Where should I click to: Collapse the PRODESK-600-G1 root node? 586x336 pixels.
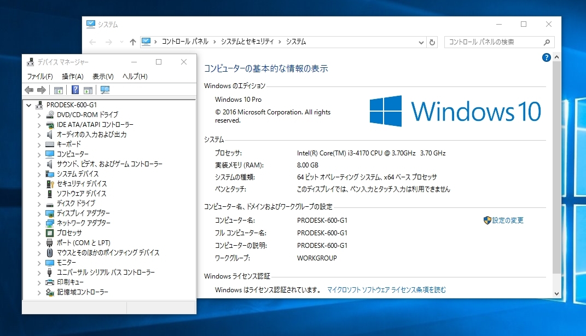coord(29,106)
